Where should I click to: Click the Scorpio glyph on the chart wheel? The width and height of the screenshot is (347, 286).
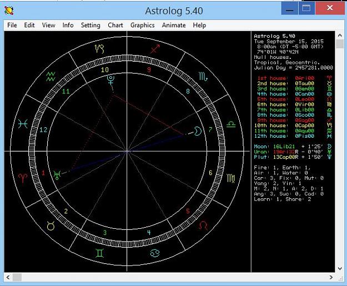(203, 77)
